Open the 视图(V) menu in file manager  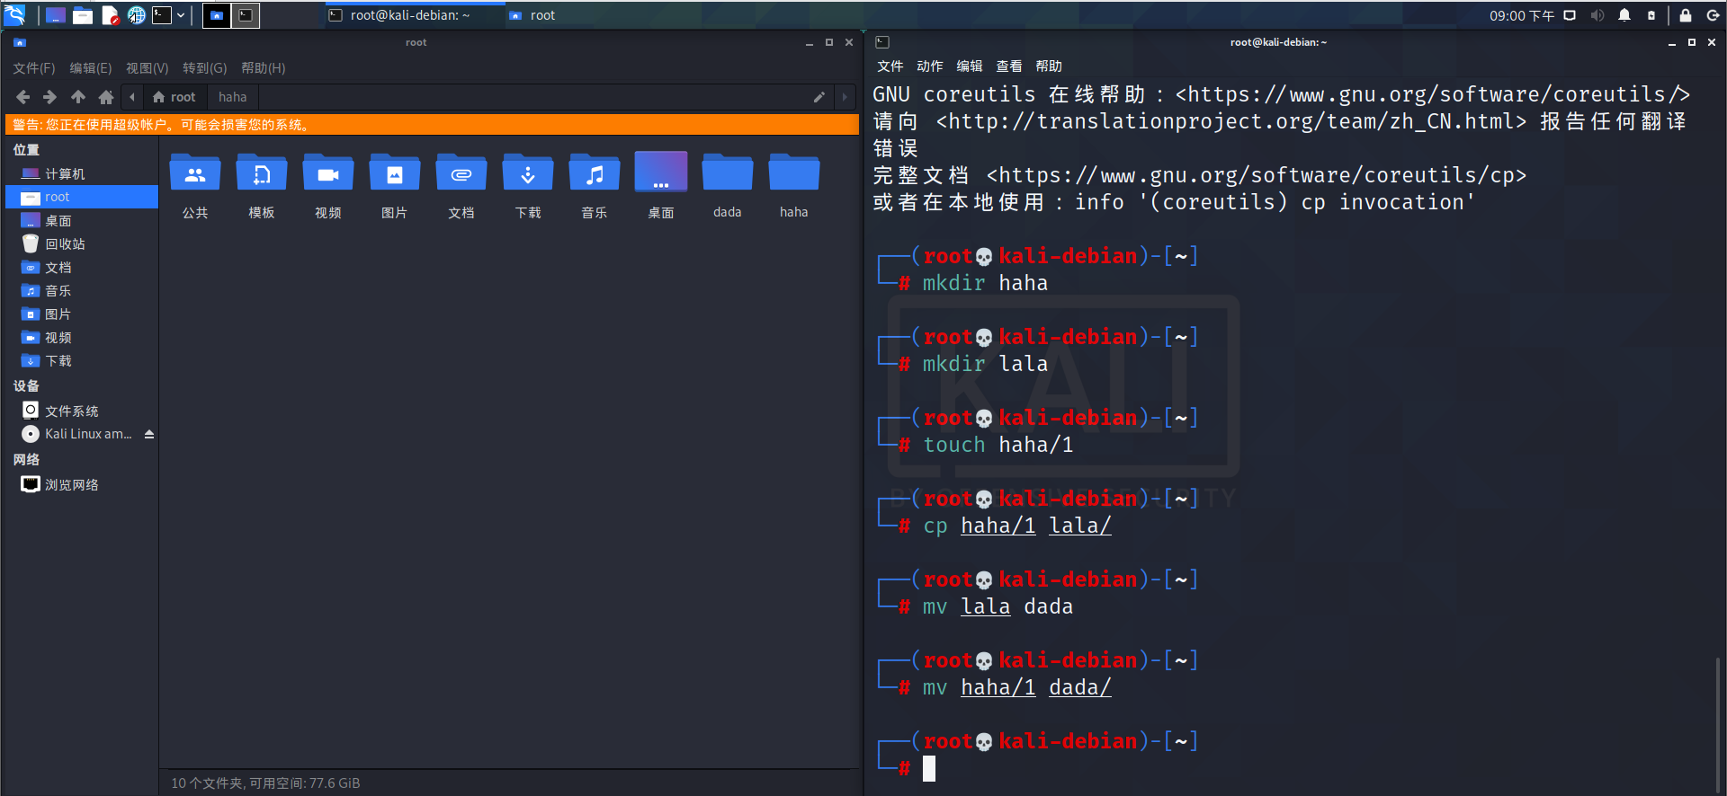[x=148, y=68]
